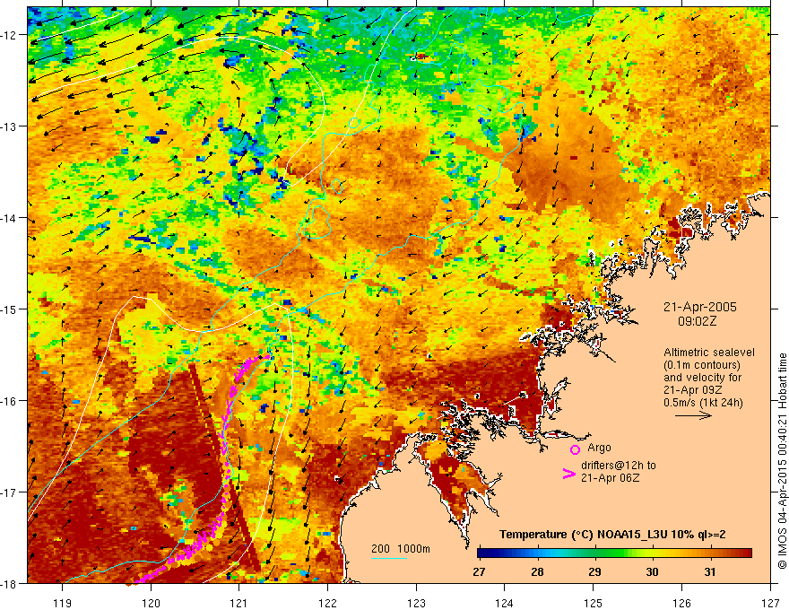789x610 pixels.
Task: Click the 'and velocity for' legend text
Action: coord(702,378)
